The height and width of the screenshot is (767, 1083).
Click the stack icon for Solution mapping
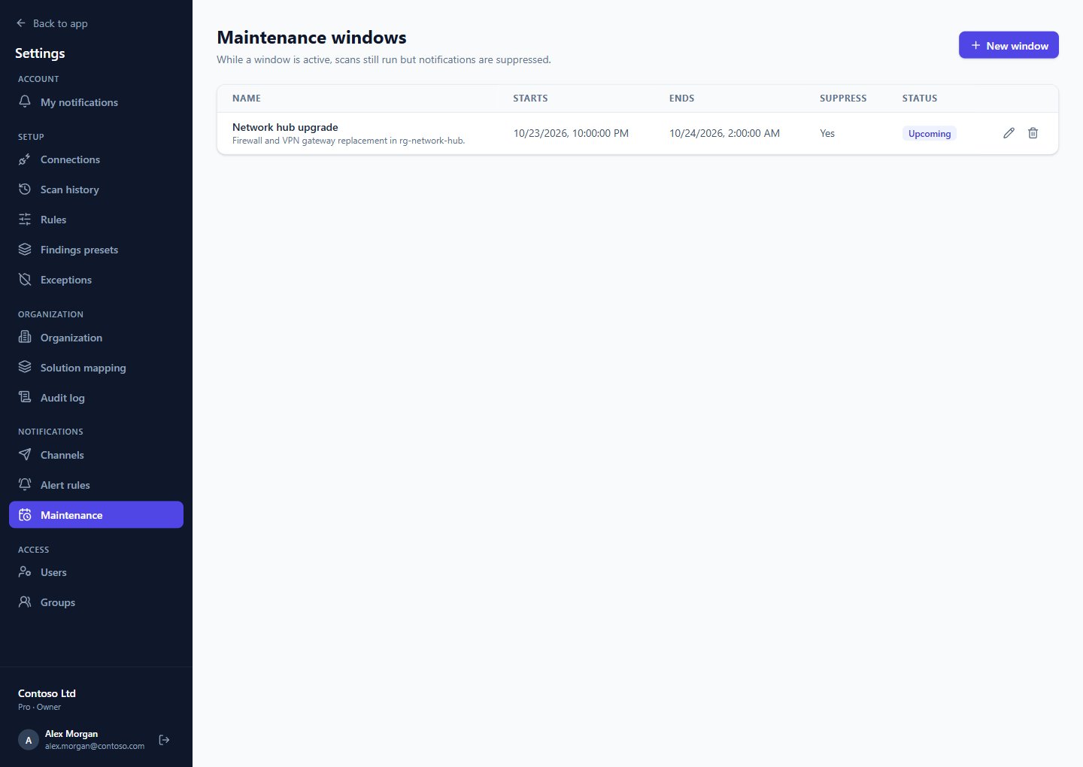[x=25, y=367]
